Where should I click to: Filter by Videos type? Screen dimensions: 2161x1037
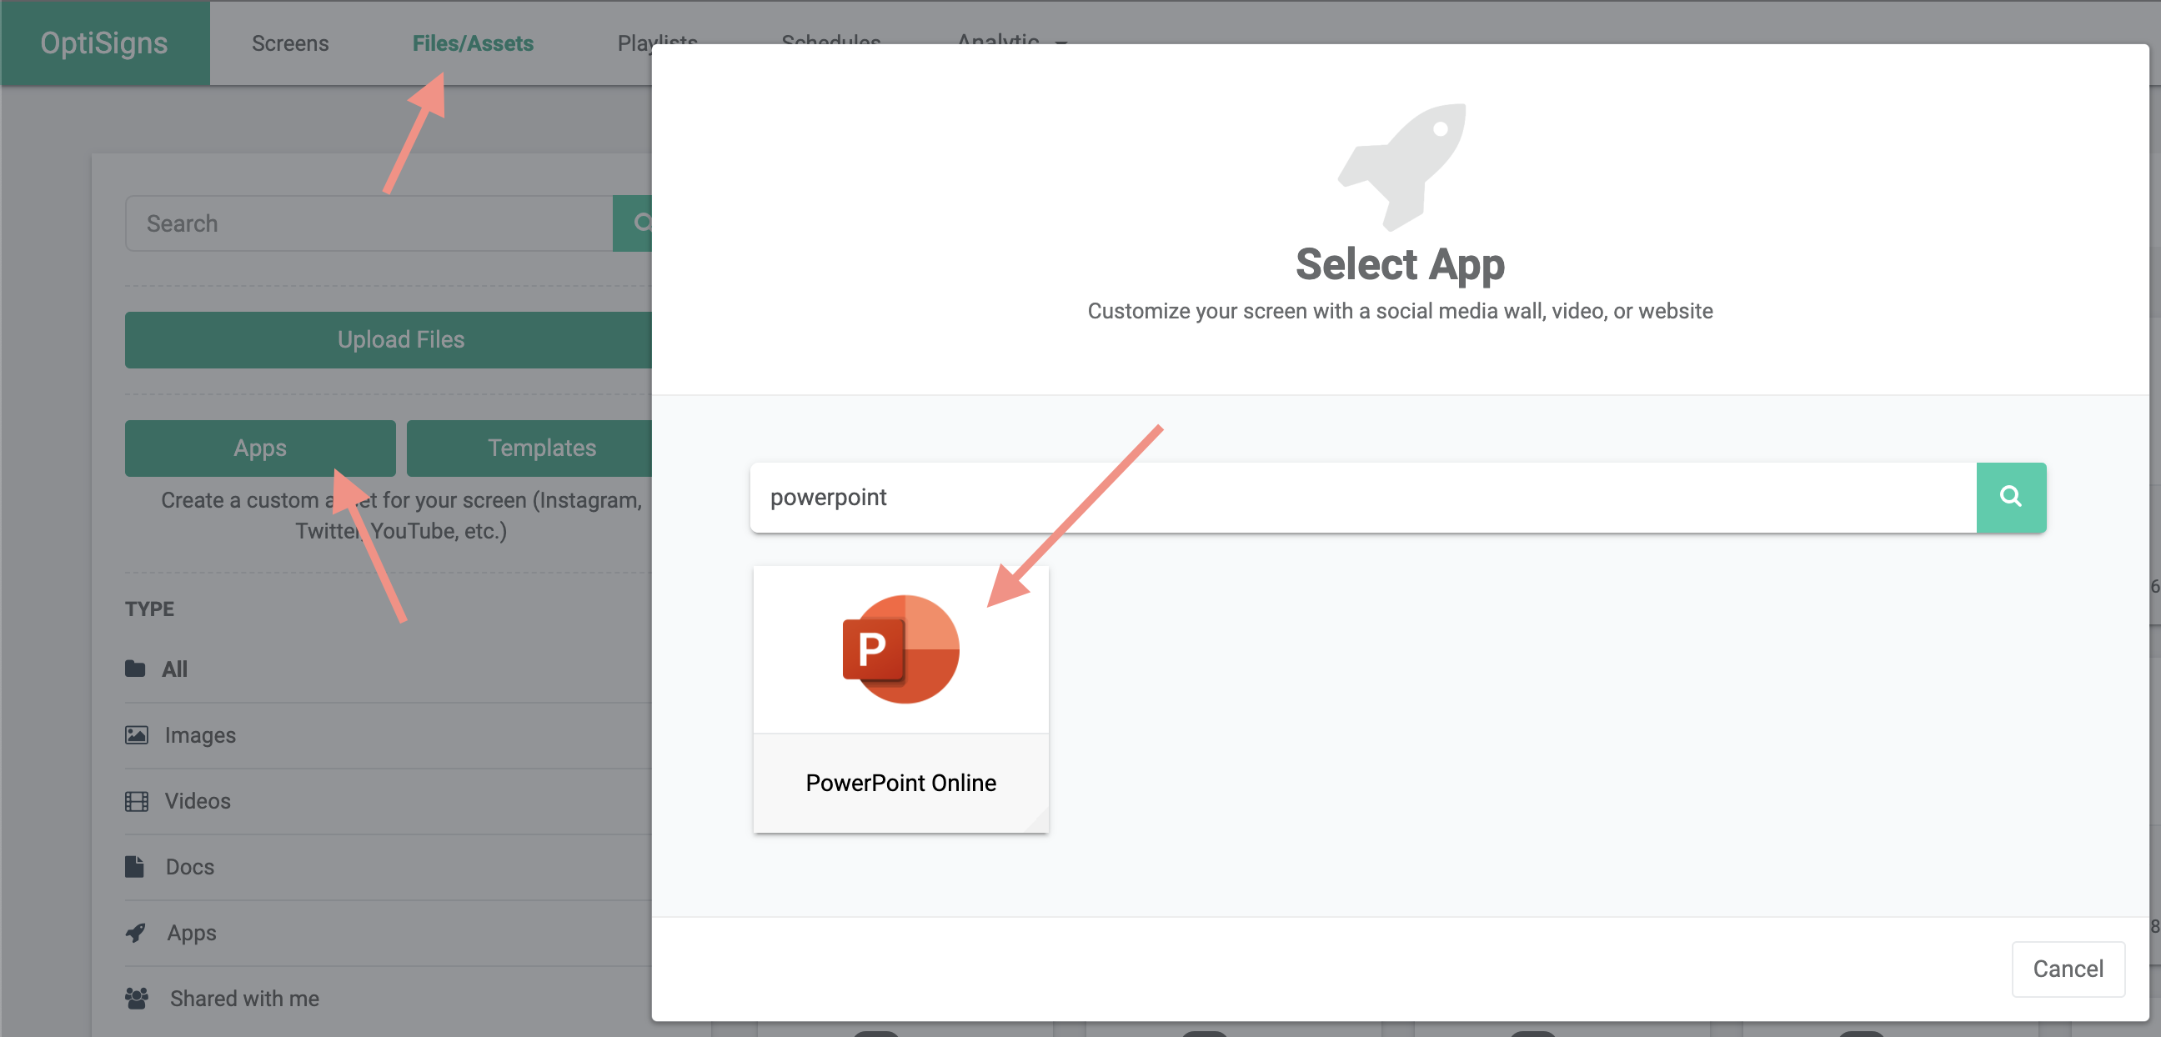[197, 800]
